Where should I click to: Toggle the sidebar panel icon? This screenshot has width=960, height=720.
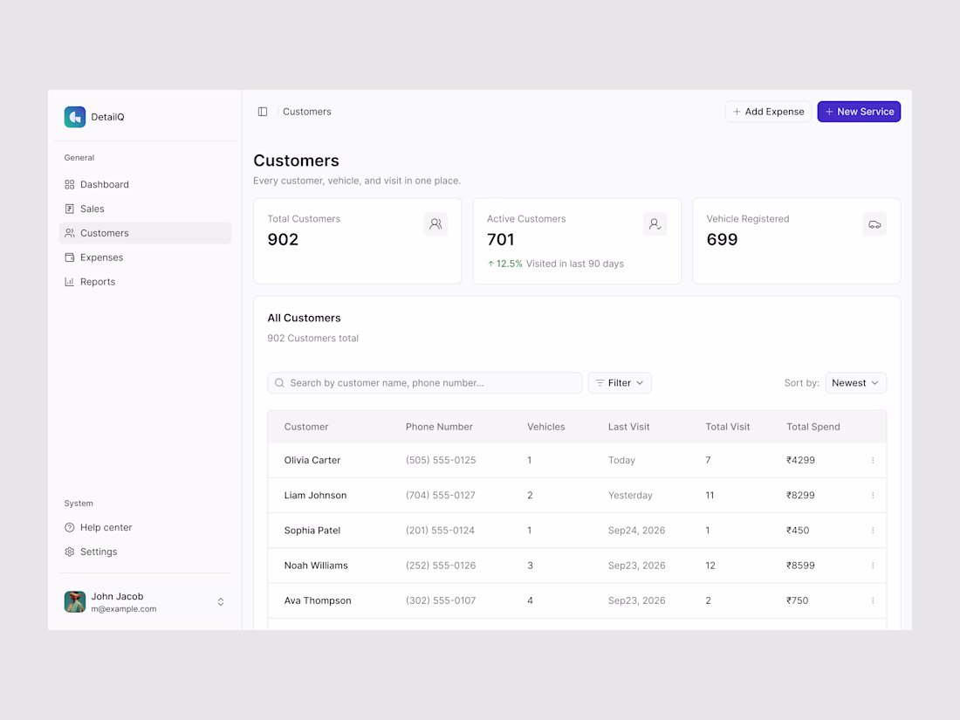pos(263,112)
